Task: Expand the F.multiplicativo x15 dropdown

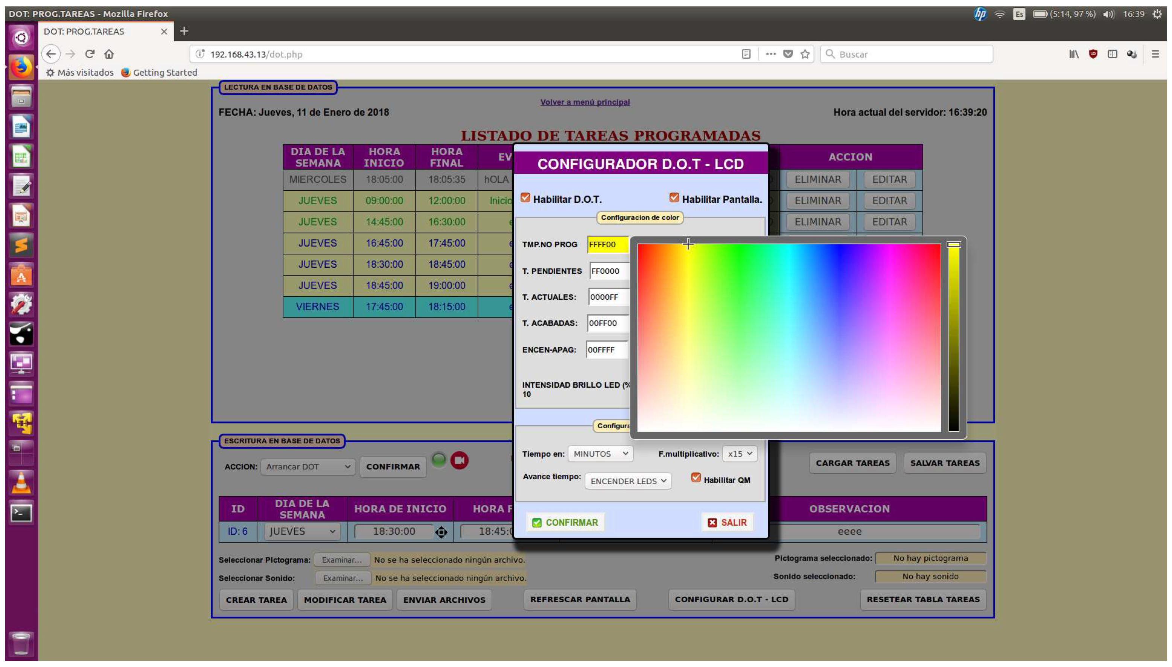Action: point(739,453)
